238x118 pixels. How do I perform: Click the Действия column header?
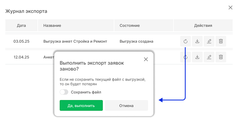pos(203,25)
